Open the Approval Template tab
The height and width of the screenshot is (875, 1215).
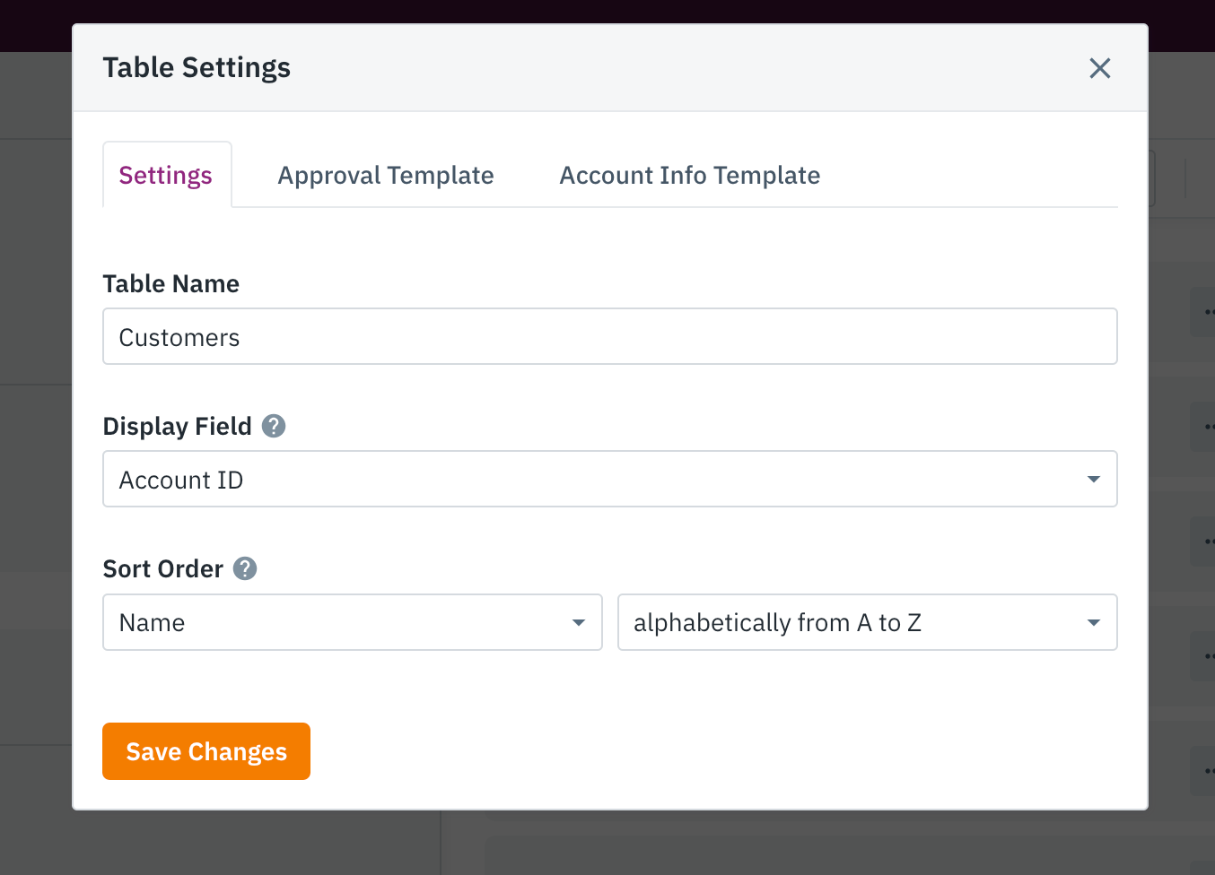(x=386, y=175)
